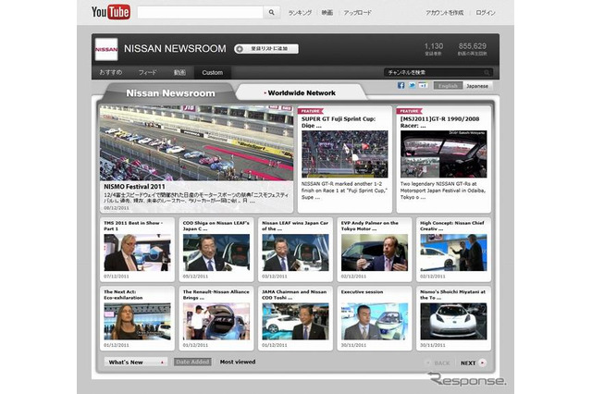592x394 pixels.
Task: Click SUPER GT Fuji Sprint Cup title
Action: coord(339,122)
